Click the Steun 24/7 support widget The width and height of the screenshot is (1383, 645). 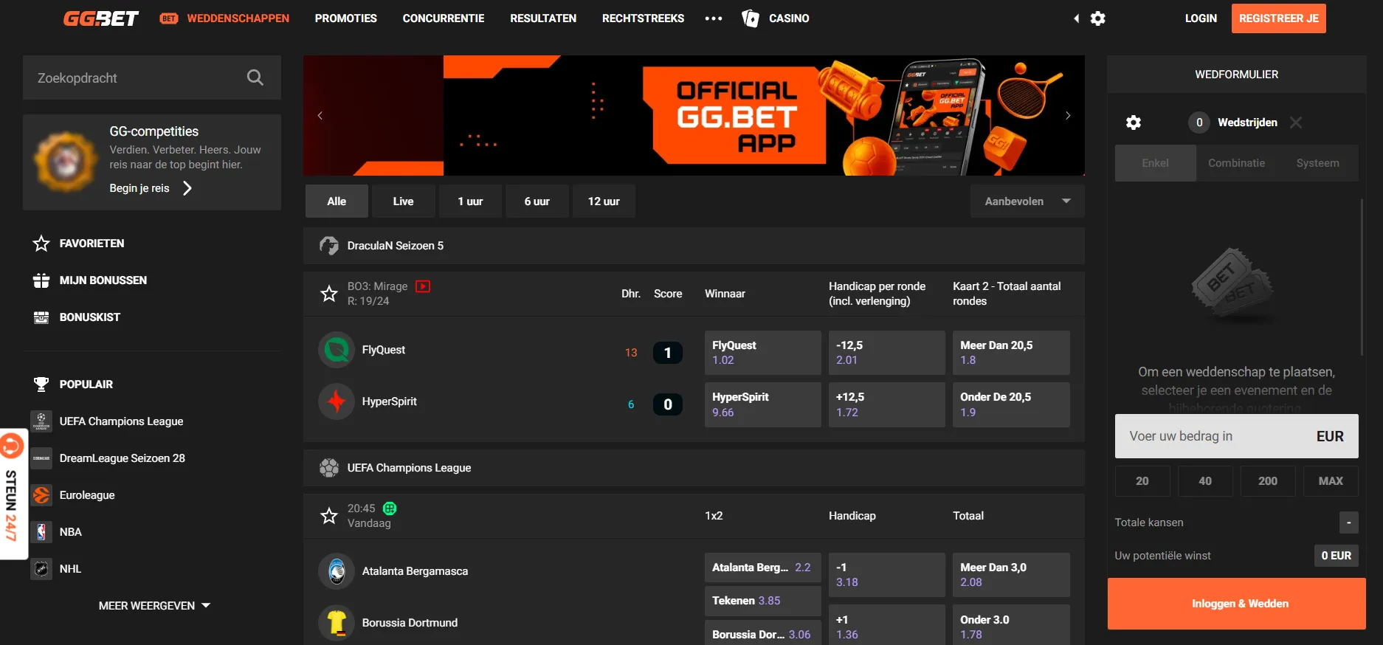coord(13,494)
